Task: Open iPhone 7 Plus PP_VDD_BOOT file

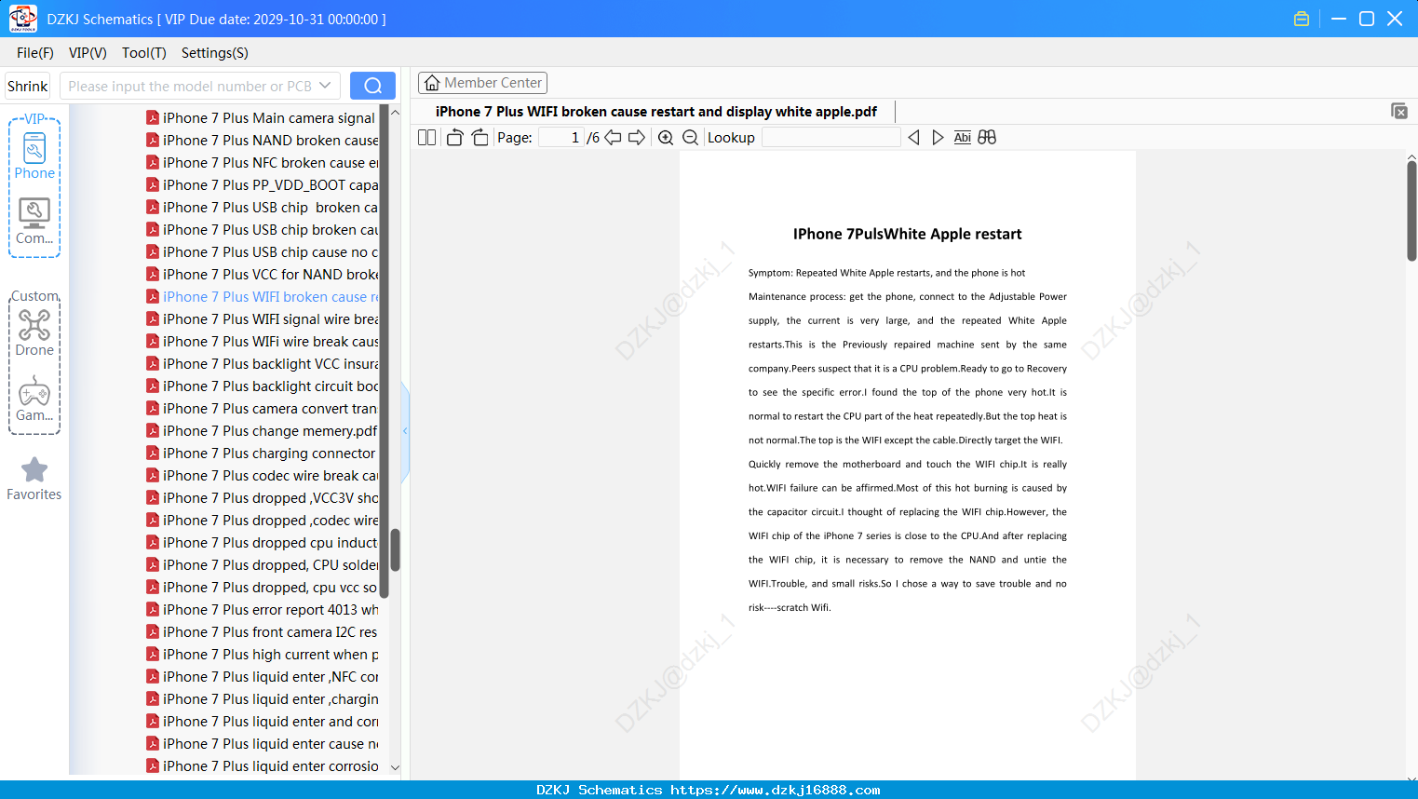Action: click(263, 185)
